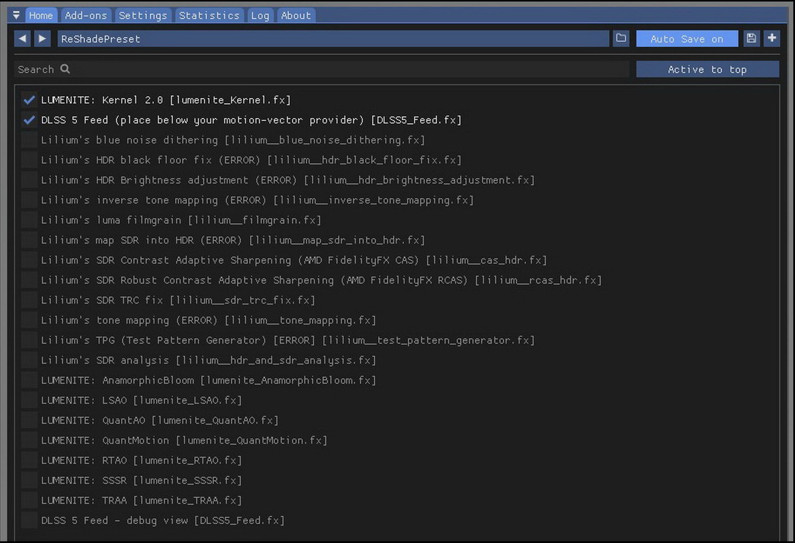Select "[lilium__filmgrain.fx]" row label

pos(255,220)
